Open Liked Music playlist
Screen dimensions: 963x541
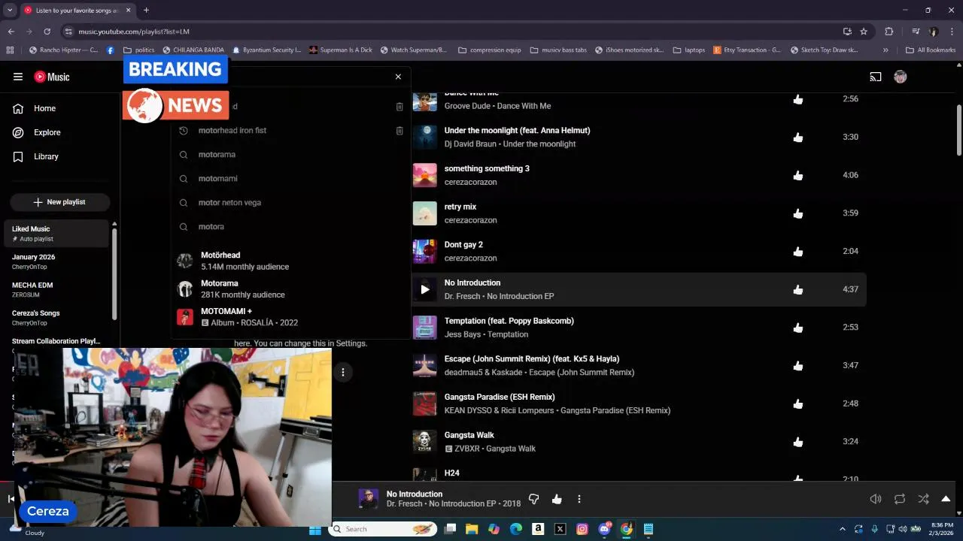point(57,234)
